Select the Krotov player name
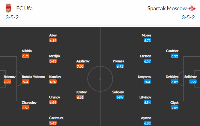This screenshot has width=200, height=126. [82, 92]
